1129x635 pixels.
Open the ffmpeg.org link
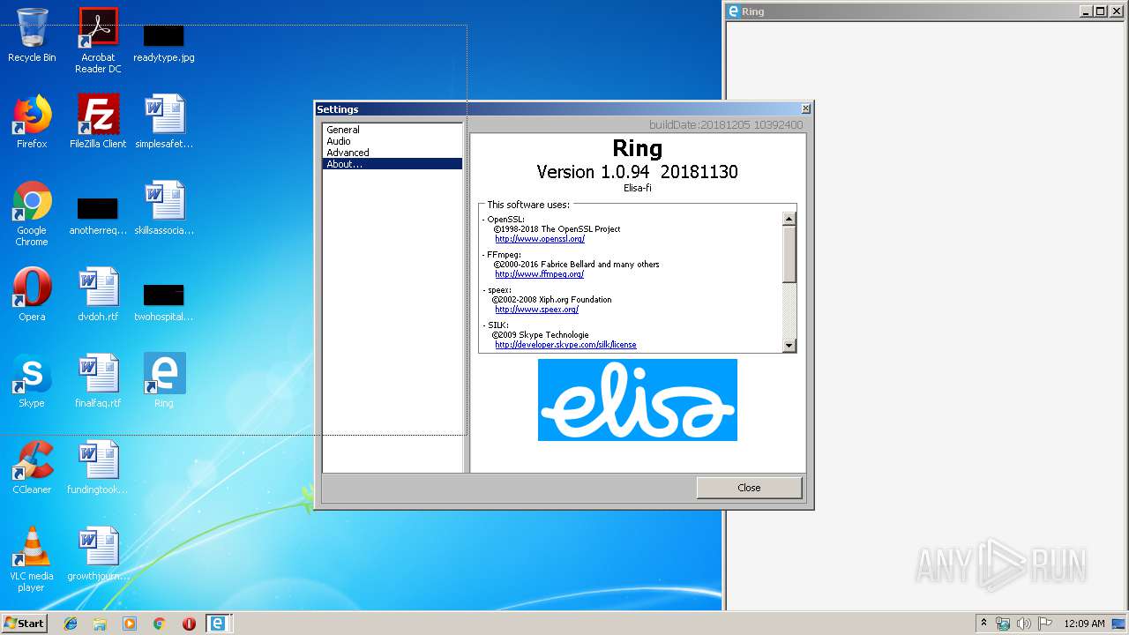coord(539,274)
